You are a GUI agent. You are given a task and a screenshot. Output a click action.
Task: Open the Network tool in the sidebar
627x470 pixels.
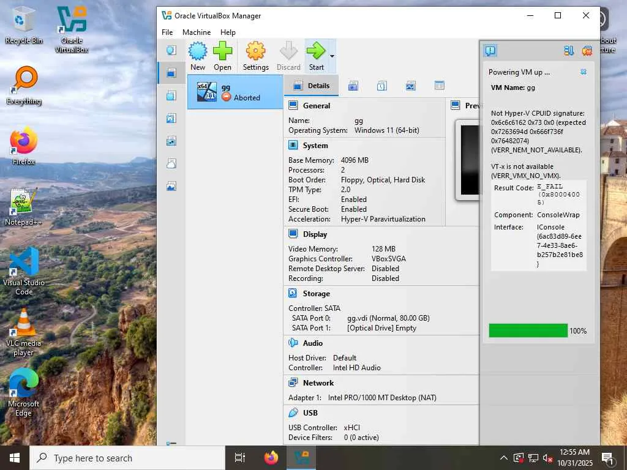coord(171,141)
